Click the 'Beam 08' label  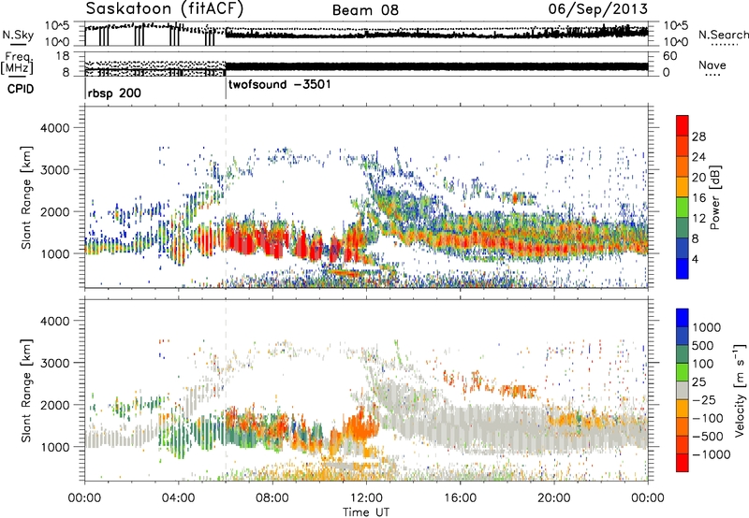point(365,10)
